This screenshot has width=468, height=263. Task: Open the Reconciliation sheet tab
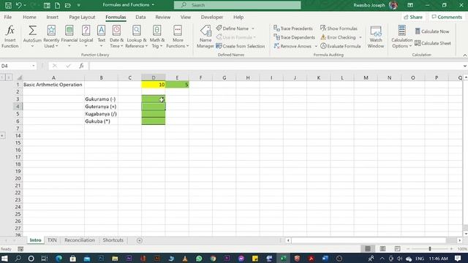[x=80, y=240]
